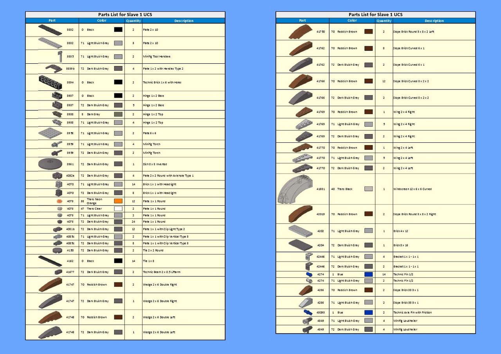
Task: Click the Reddish Brown 41747 wedge image
Action: [50, 284]
